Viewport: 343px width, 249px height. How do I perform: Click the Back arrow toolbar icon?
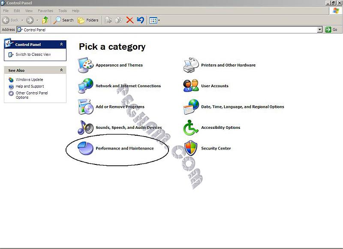pyautogui.click(x=6, y=20)
